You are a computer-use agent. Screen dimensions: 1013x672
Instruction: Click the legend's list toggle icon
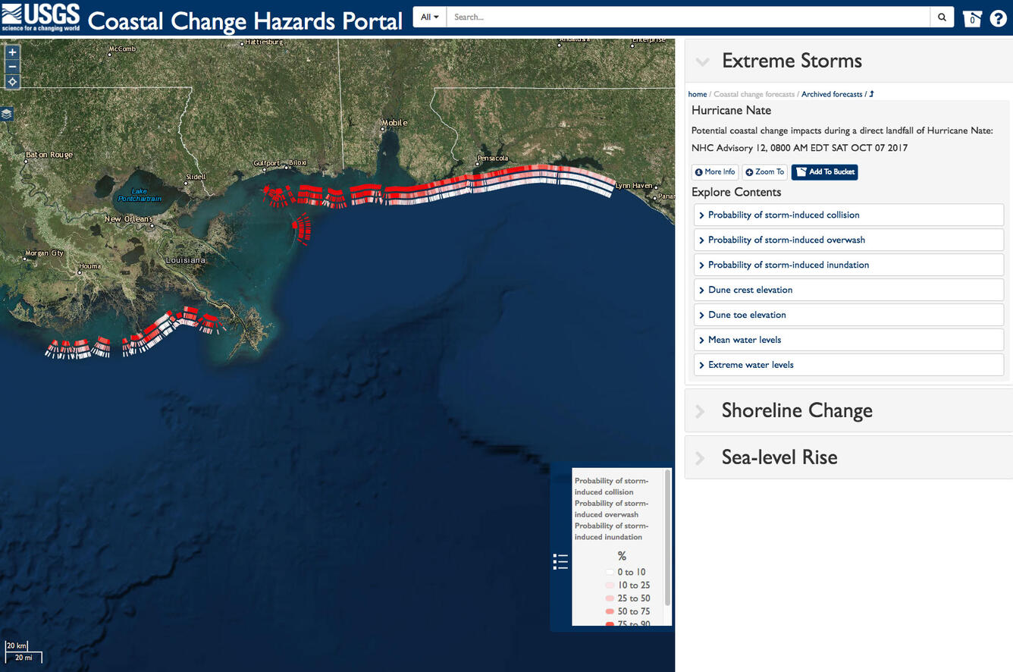[x=561, y=561]
